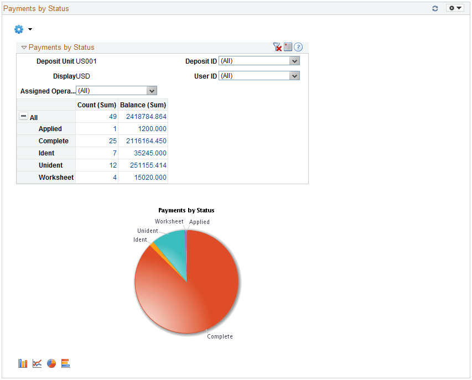
Task: Click the Payments by Status title bar
Action: [36, 8]
